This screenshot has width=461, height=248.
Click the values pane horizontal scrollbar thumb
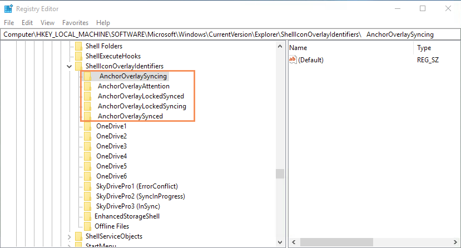pyautogui.click(x=336, y=242)
